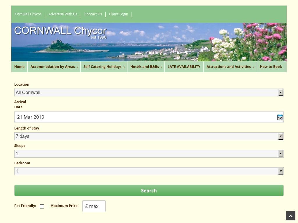Open the How to Book page
Screen dimensions: 298x223
pyautogui.click(x=271, y=67)
